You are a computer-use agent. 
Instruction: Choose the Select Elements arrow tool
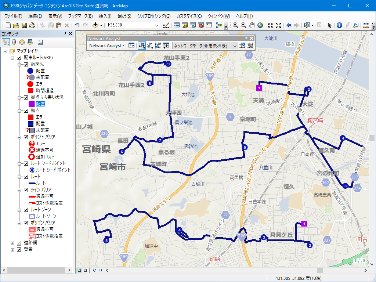pyautogui.click(x=329, y=25)
